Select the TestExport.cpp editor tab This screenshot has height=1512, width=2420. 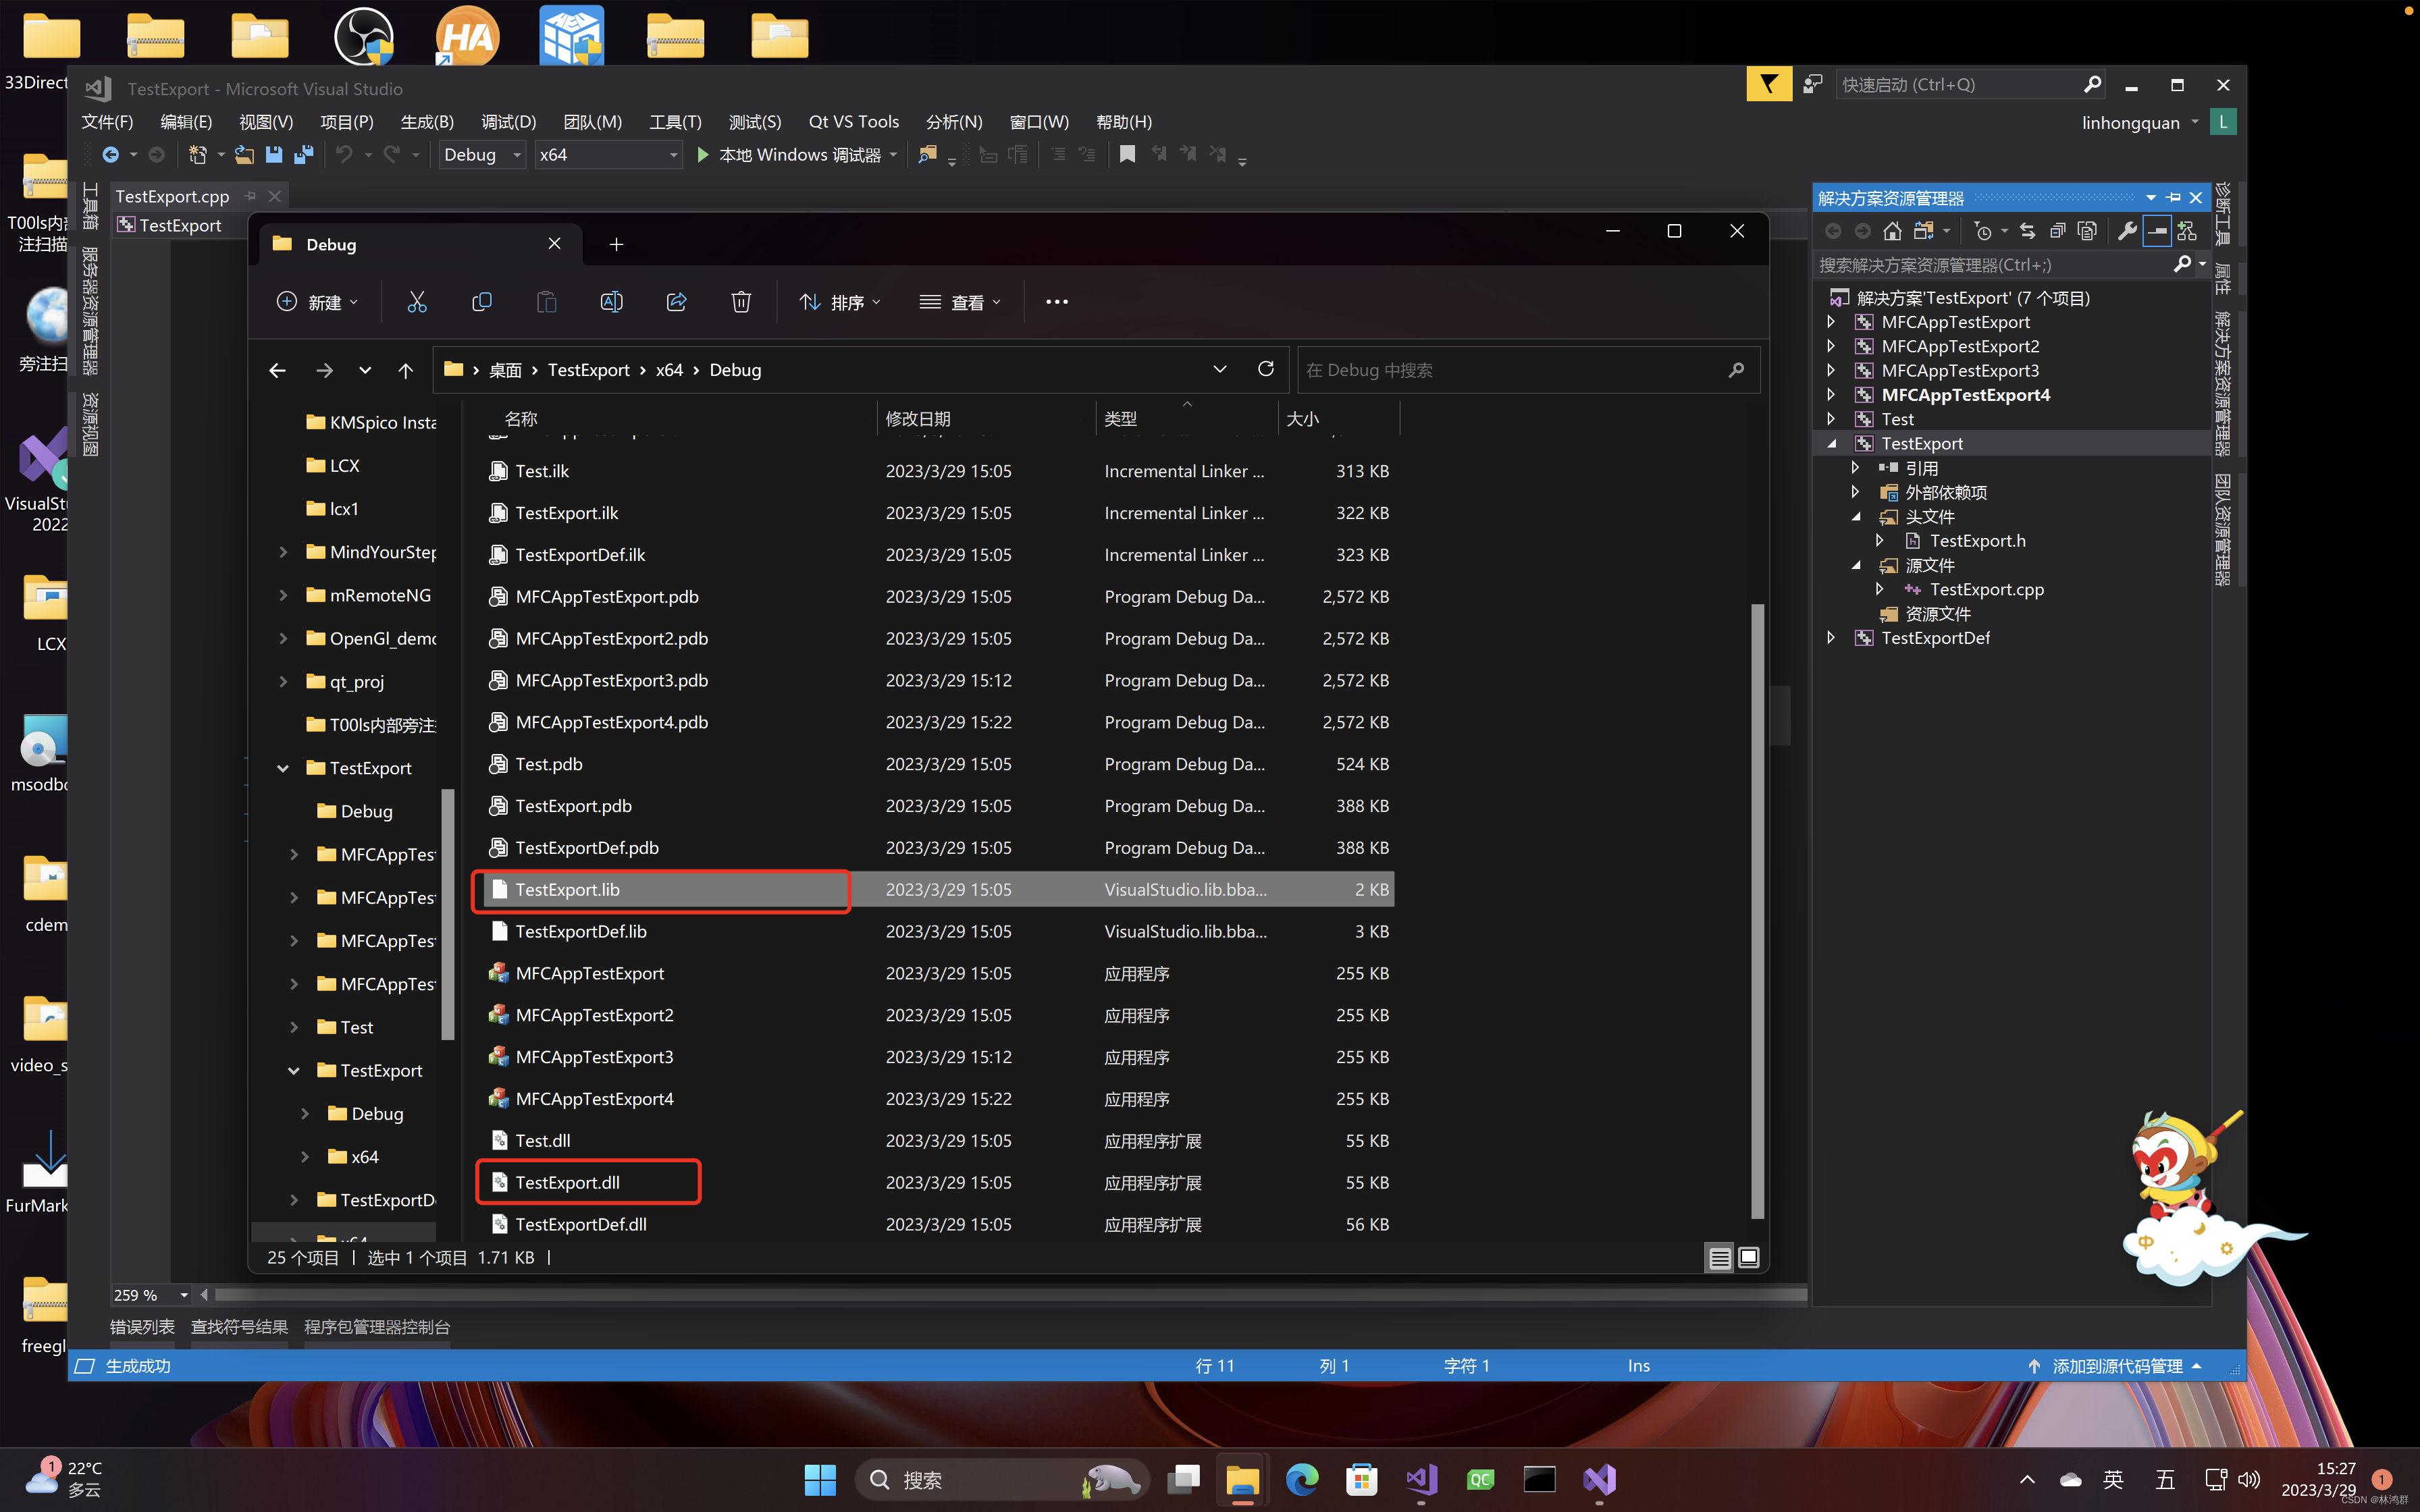[x=172, y=196]
